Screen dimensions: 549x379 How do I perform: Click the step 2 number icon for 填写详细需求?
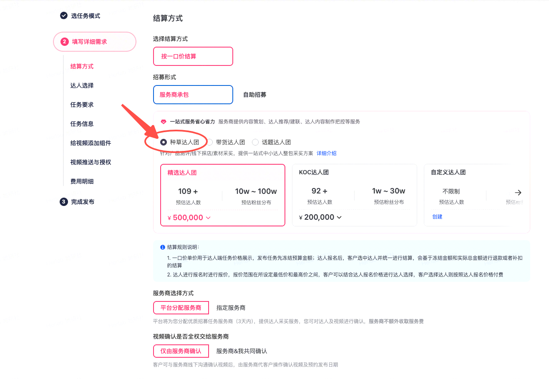(x=64, y=42)
